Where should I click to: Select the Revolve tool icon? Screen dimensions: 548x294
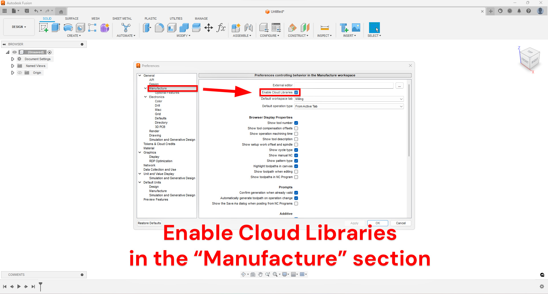coord(68,28)
